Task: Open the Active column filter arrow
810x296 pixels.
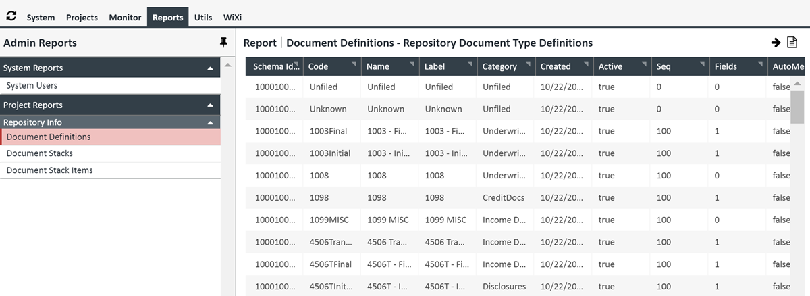Action: [x=643, y=64]
